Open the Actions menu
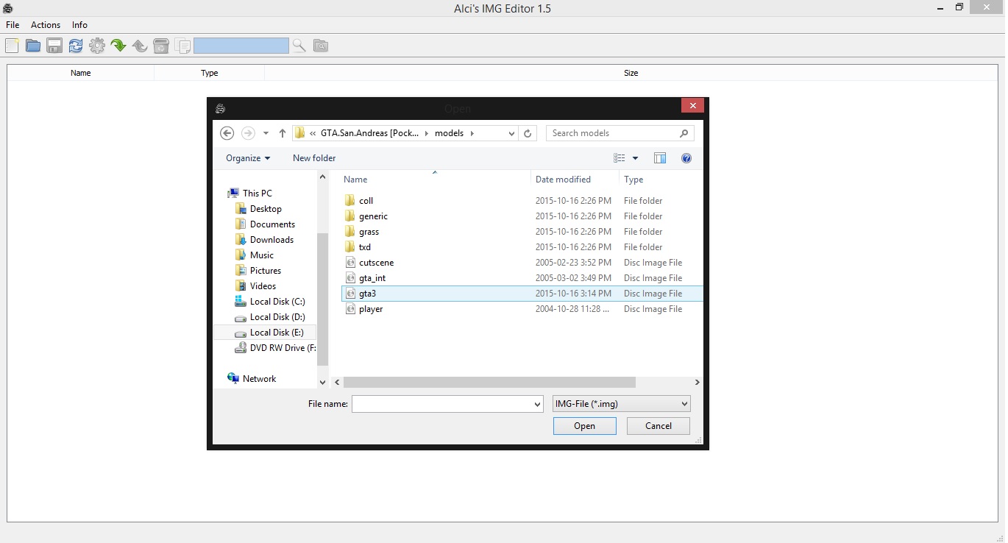 46,25
